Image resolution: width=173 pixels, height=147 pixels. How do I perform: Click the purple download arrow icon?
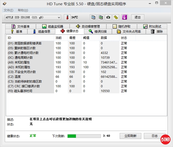coord(124,17)
